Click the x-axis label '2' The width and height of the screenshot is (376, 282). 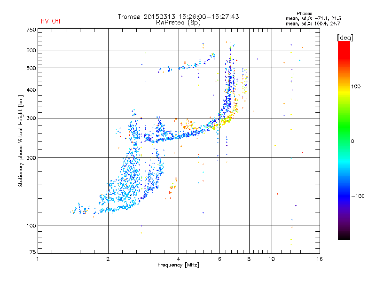[108, 259]
